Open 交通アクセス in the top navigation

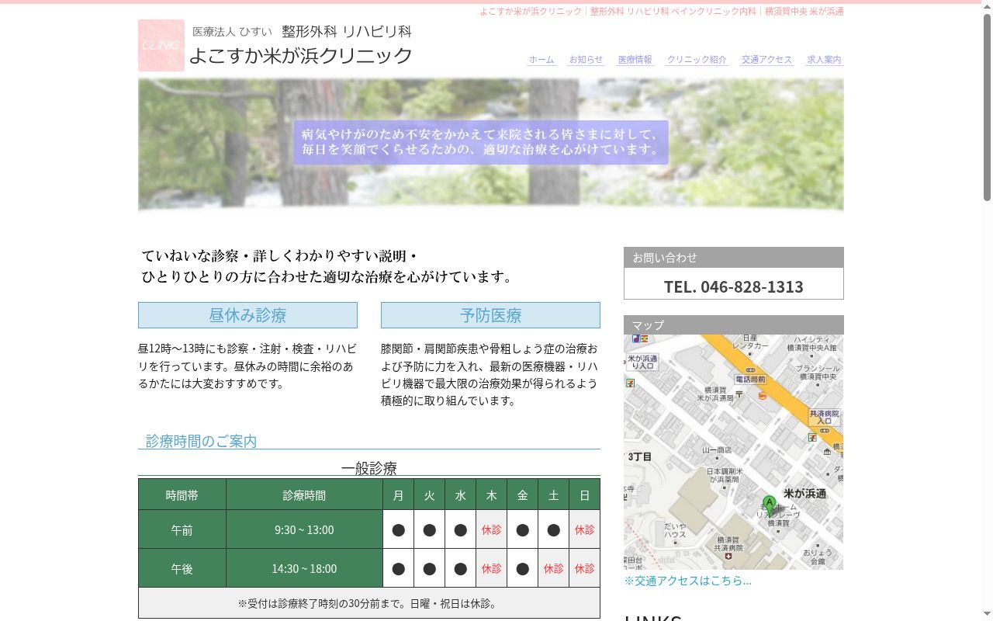click(766, 60)
